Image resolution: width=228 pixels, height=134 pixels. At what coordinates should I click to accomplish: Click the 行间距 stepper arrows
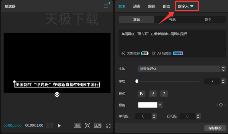pos(198,116)
